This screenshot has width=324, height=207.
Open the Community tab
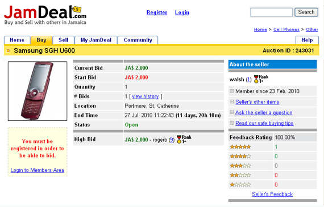pos(138,40)
